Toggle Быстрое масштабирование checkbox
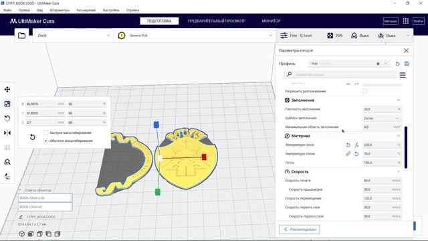 [x=46, y=133]
